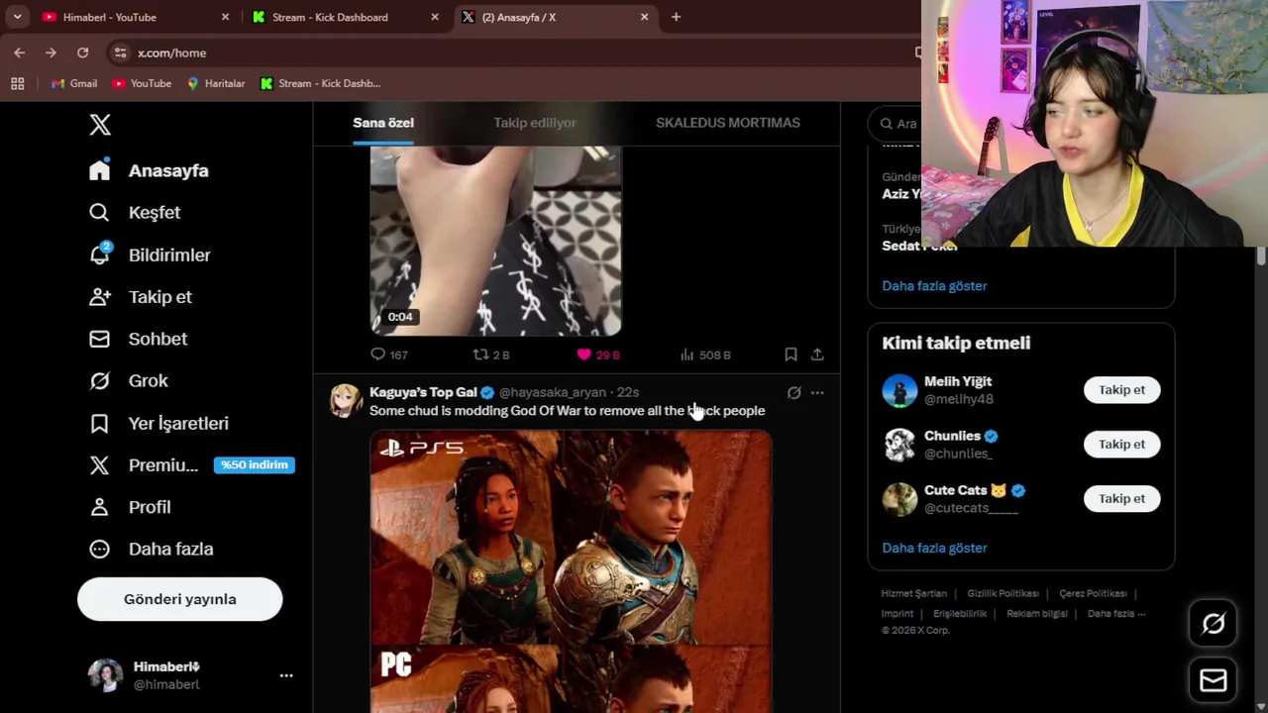Open more options on Kaguya's Top Gal post

(817, 393)
